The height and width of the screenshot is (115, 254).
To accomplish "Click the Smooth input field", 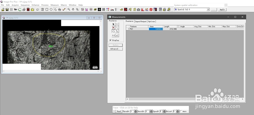I will click(147, 111).
